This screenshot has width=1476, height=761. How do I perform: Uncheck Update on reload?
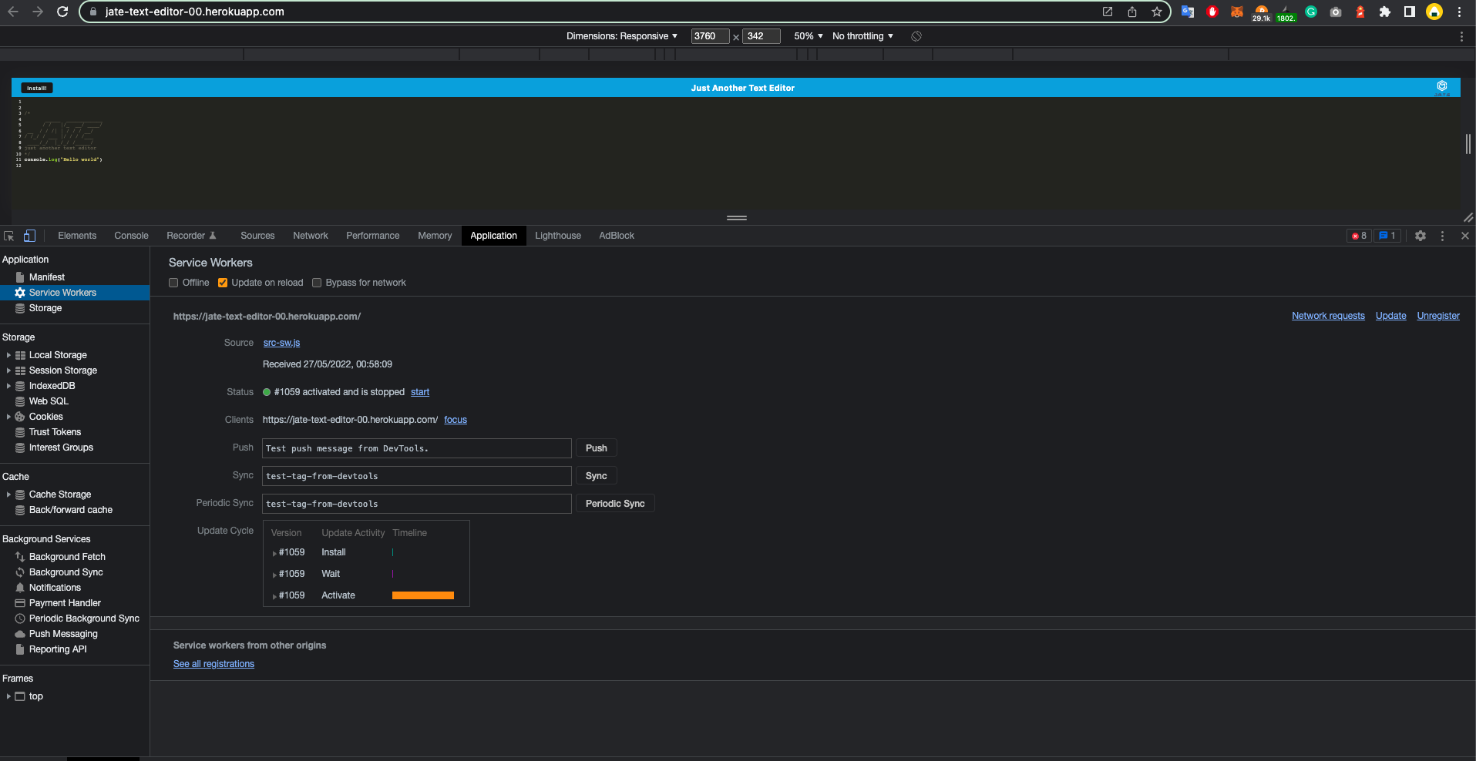click(222, 283)
